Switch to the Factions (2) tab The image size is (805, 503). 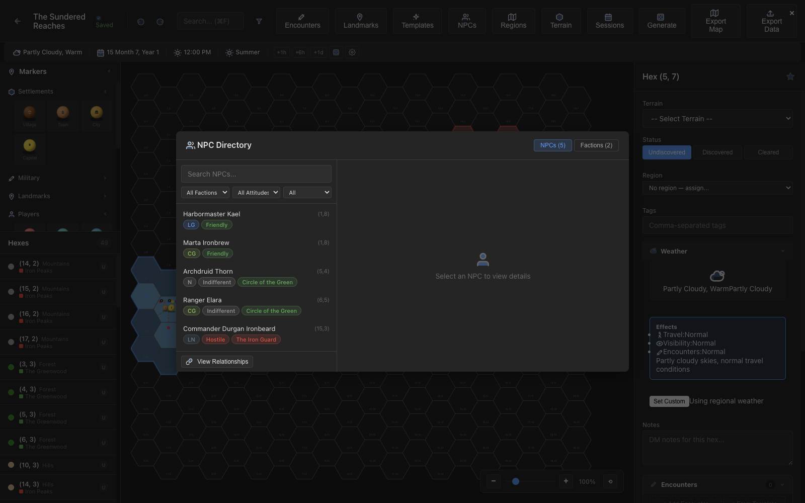pos(596,145)
